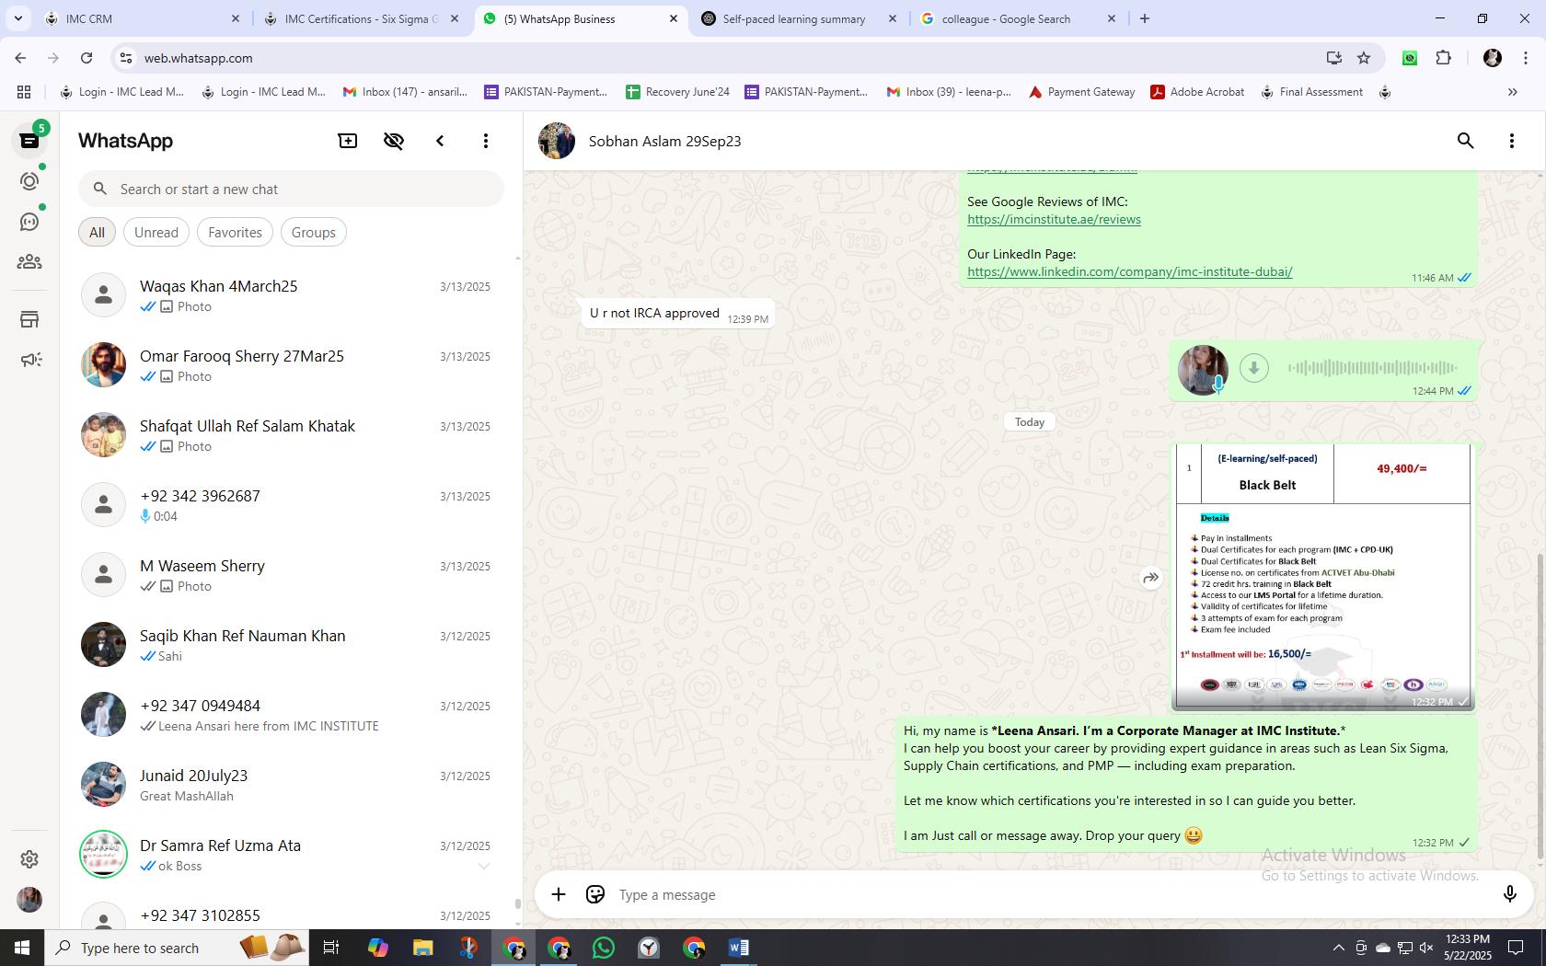The height and width of the screenshot is (966, 1546).
Task: Open M Waseem Sherry chat
Action: pos(289,575)
